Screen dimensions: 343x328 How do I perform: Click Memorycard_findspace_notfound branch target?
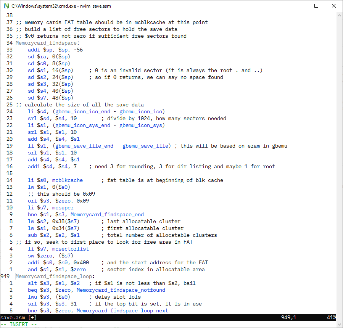(x=121, y=290)
